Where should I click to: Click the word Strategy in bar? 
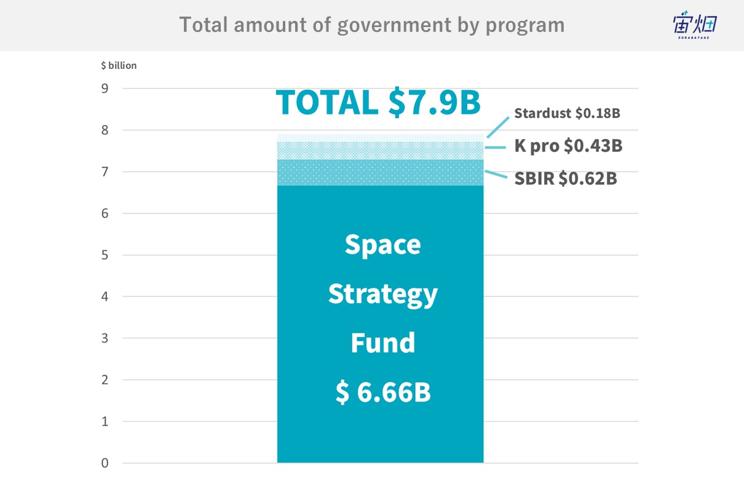tap(382, 295)
